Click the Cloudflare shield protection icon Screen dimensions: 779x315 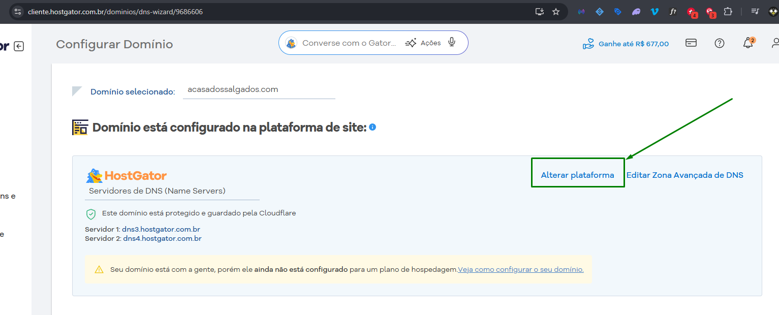(91, 214)
